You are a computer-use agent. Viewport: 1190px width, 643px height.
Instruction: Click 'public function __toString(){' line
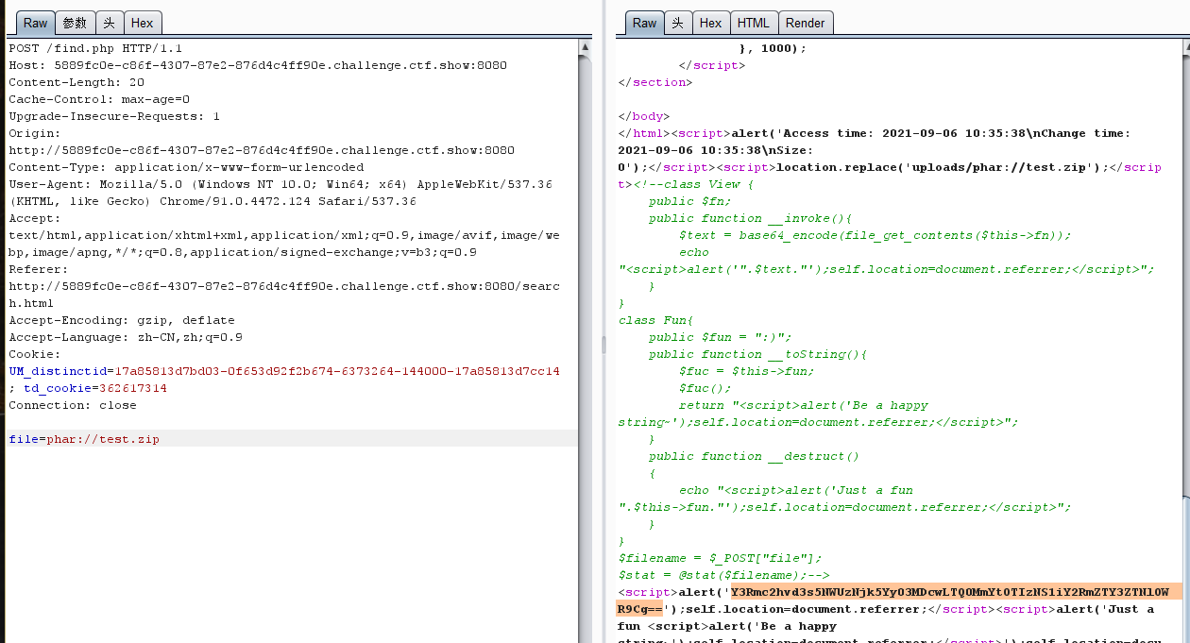(x=757, y=354)
